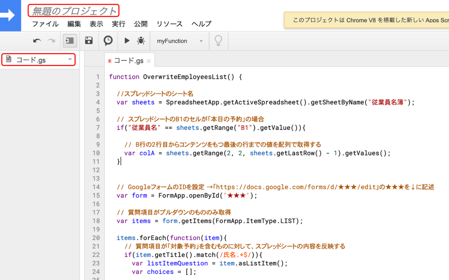Click line number 20 in gutter
Screen dimensions: 449x280
tap(96, 238)
